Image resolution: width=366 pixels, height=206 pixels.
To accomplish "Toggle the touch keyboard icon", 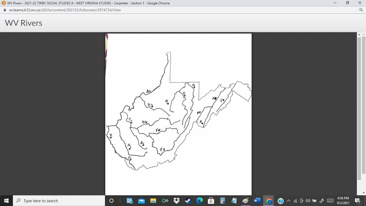I will pyautogui.click(x=330, y=201).
